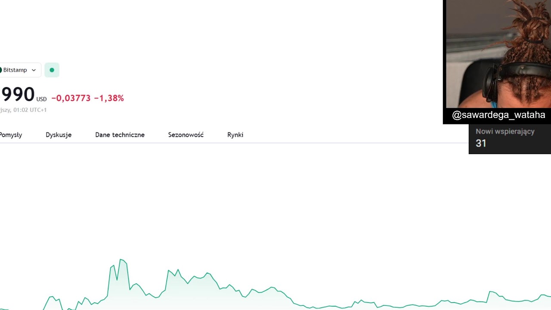
Task: Click the highest peak on the price chart
Action: point(121,260)
